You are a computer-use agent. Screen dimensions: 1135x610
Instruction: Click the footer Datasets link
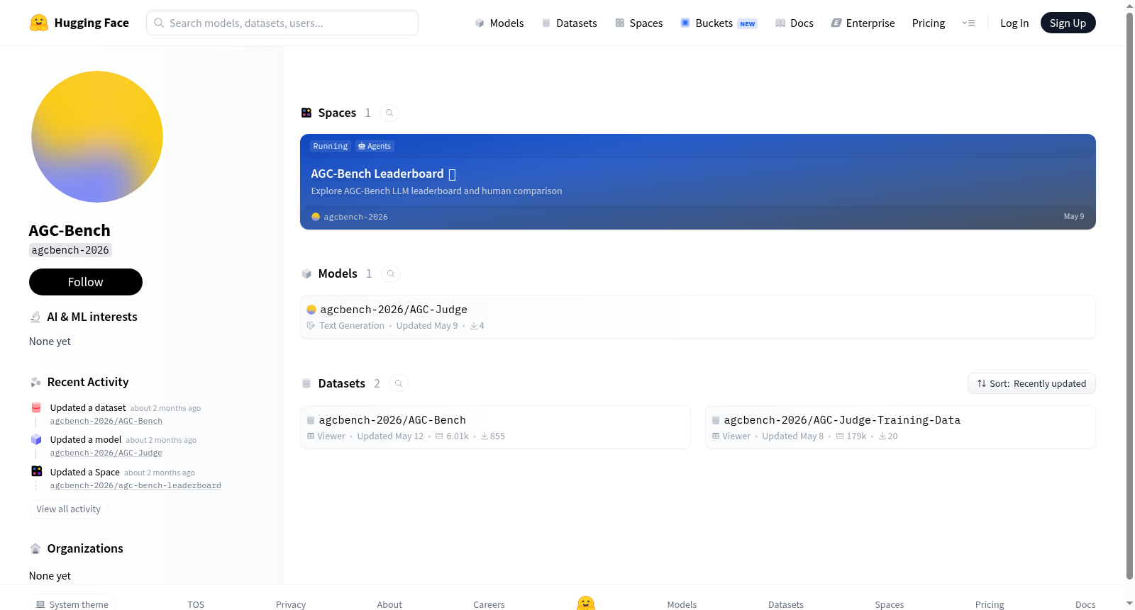point(786,604)
